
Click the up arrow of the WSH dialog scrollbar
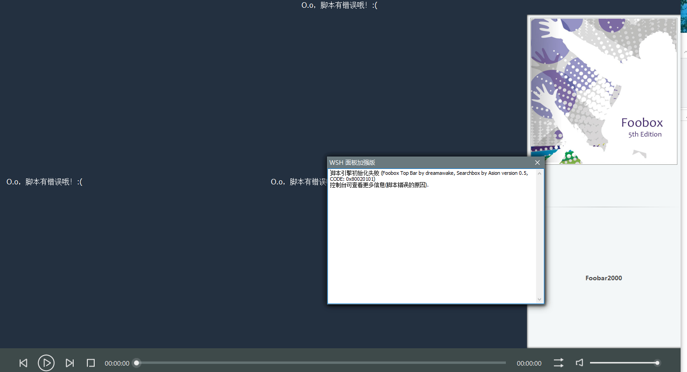pos(540,173)
